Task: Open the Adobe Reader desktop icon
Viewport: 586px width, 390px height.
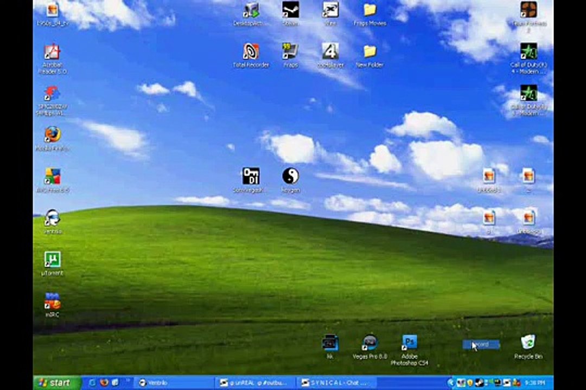Action: pyautogui.click(x=52, y=58)
